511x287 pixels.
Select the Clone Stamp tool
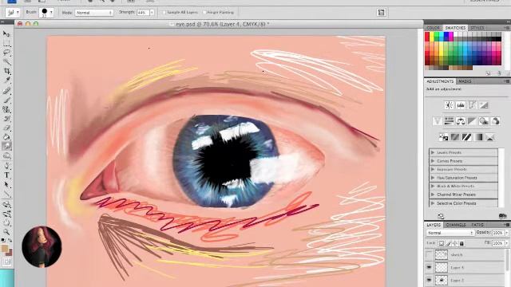[x=6, y=109]
